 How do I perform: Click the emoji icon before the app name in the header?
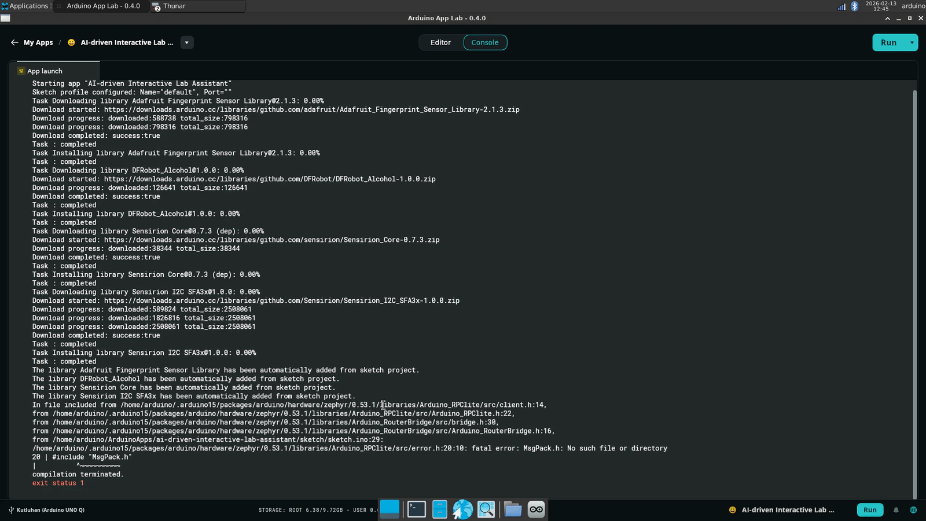point(71,42)
